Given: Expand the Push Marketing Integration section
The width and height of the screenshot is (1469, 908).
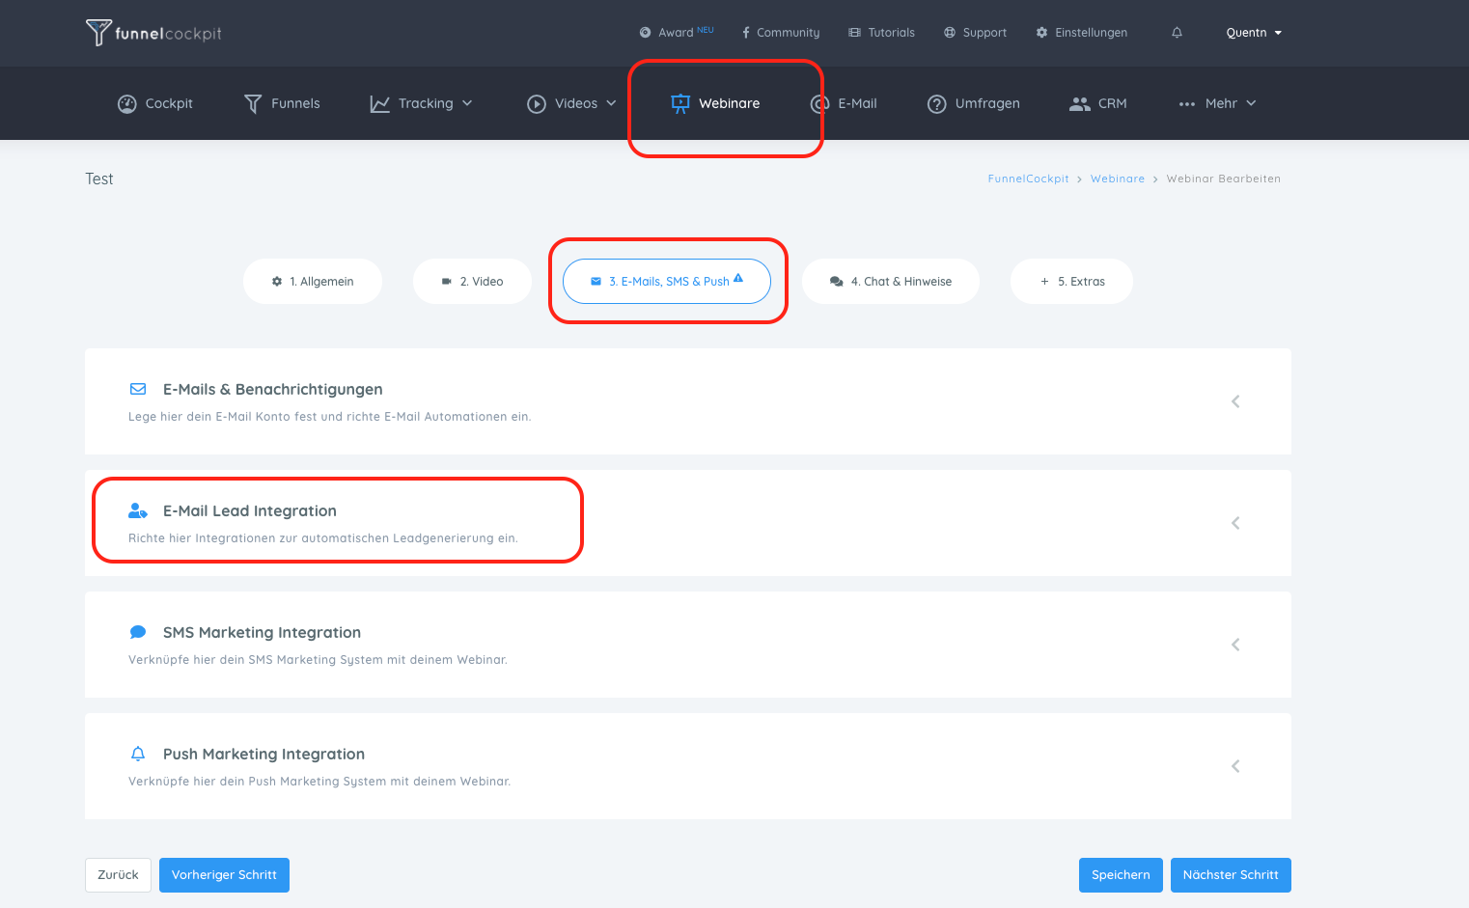Looking at the screenshot, I should point(1235,766).
